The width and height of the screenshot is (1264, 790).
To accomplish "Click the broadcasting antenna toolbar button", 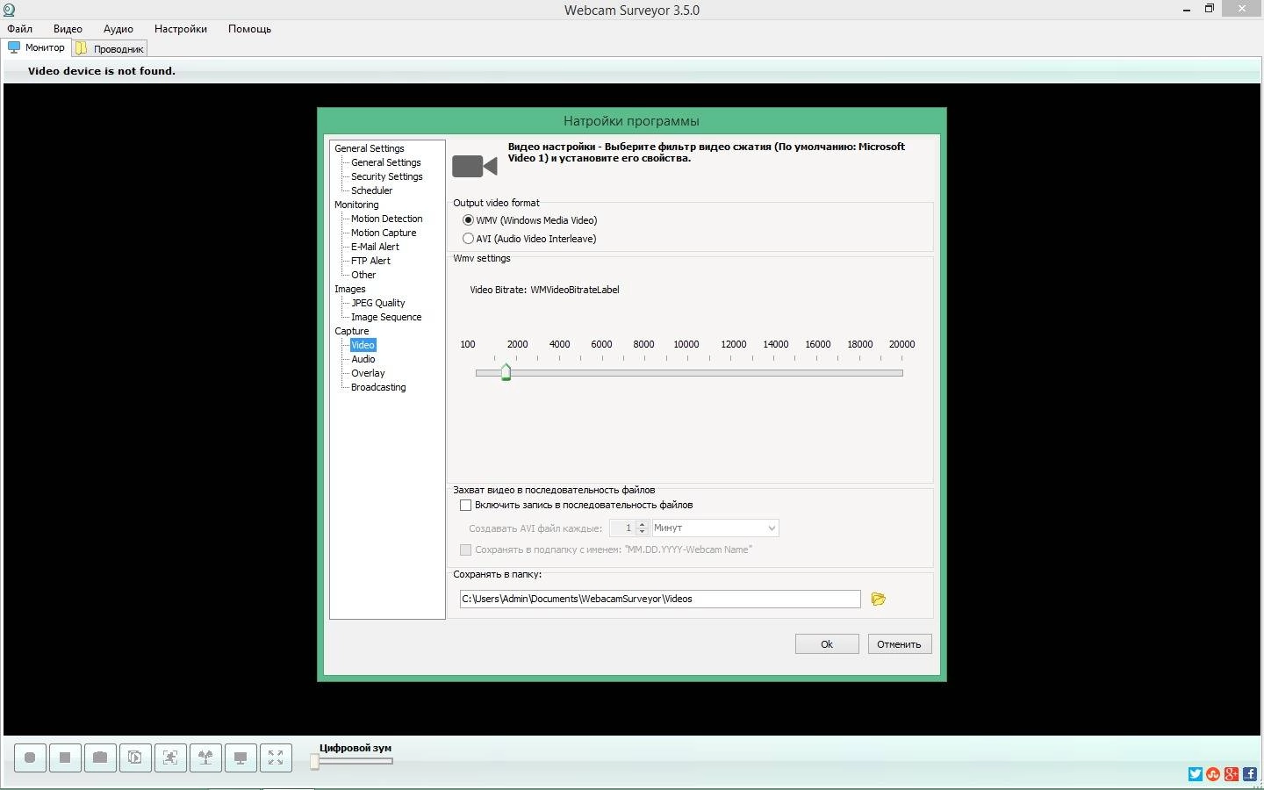I will pos(205,758).
